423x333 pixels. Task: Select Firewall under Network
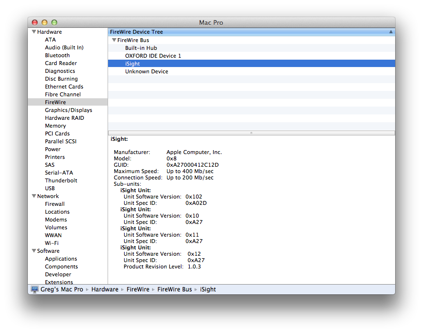coord(55,204)
